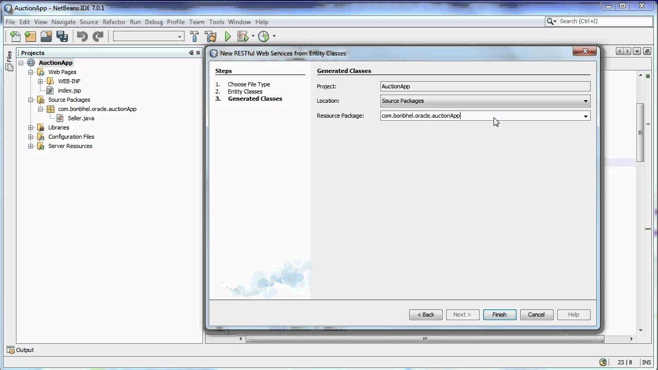Open the Debug menu

tap(154, 22)
